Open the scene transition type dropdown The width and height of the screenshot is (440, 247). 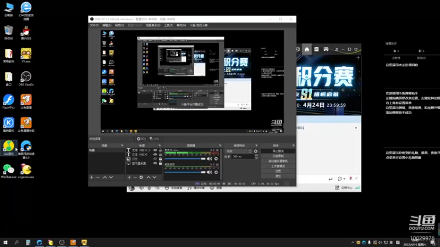click(239, 151)
